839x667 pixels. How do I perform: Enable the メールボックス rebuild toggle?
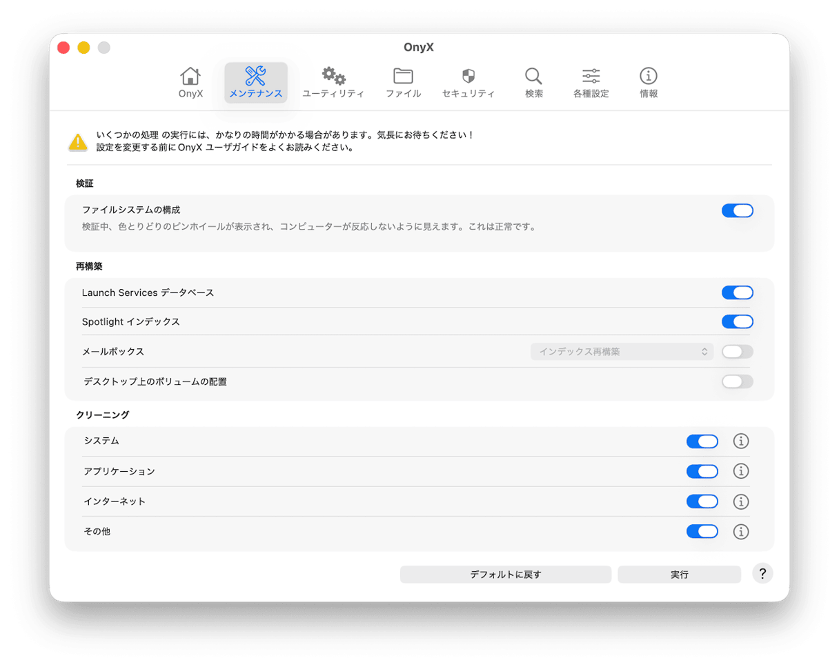(737, 352)
